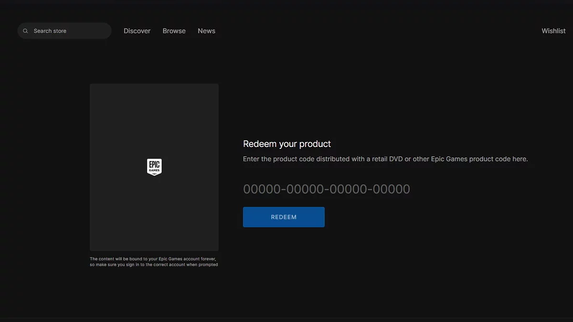Open the Wishlist link
The width and height of the screenshot is (573, 322).
[x=553, y=31]
